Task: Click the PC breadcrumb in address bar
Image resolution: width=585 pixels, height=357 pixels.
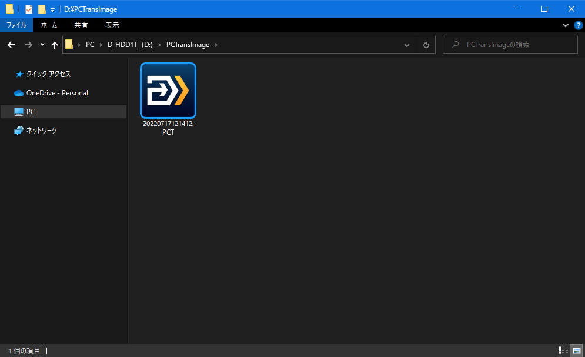Action: 90,44
